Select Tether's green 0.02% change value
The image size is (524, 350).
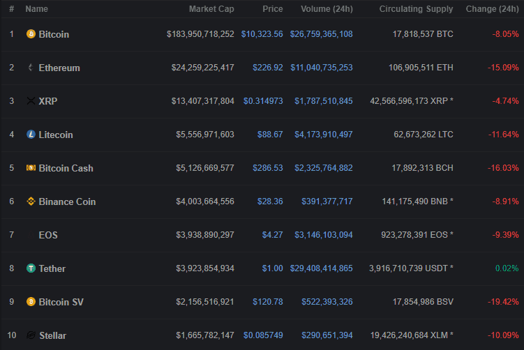pyautogui.click(x=507, y=268)
